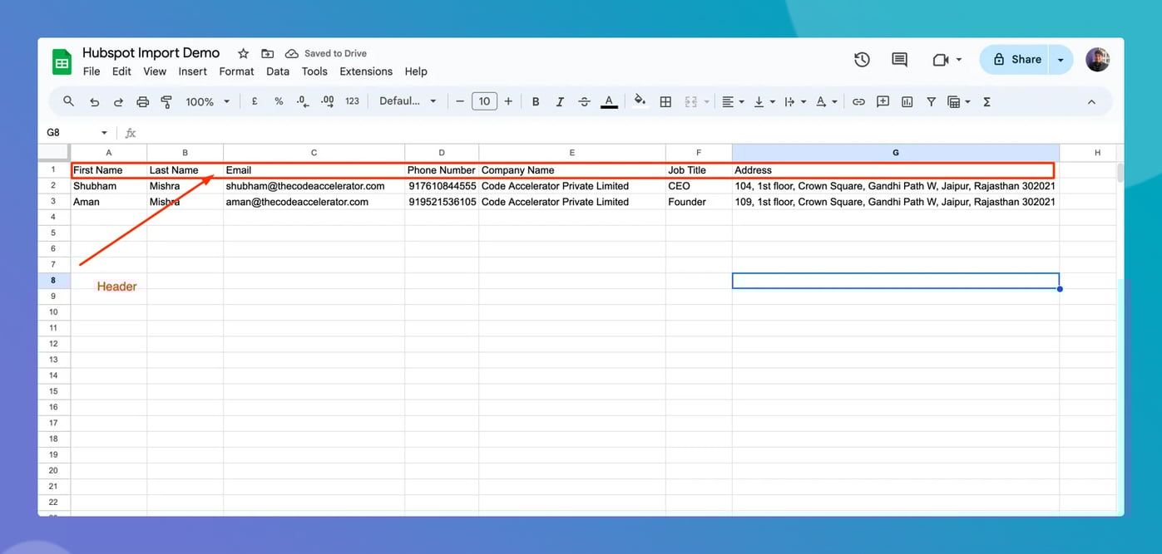Apply strikethrough to the cell
The width and height of the screenshot is (1162, 554).
click(584, 101)
